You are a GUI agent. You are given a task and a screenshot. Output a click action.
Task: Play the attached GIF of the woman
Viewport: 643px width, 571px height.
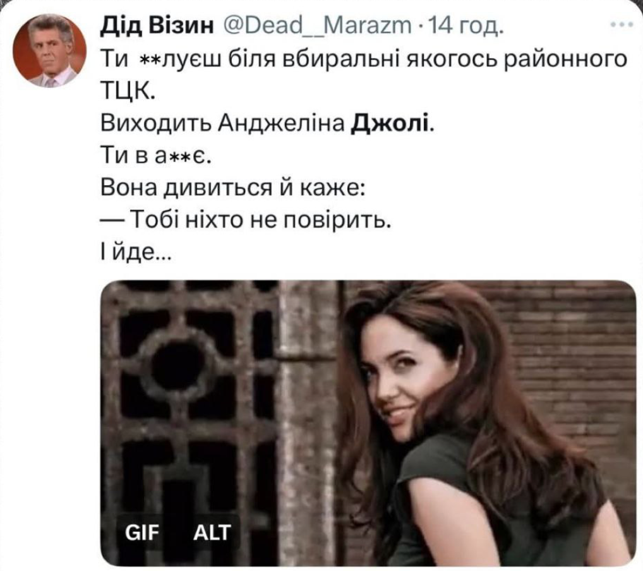[x=368, y=423]
